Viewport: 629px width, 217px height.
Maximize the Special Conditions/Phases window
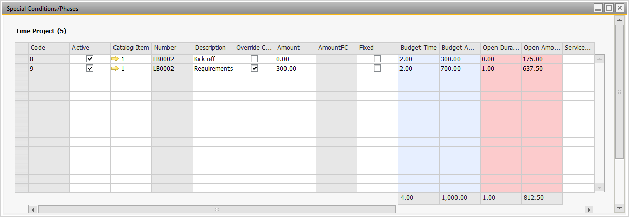pyautogui.click(x=609, y=8)
